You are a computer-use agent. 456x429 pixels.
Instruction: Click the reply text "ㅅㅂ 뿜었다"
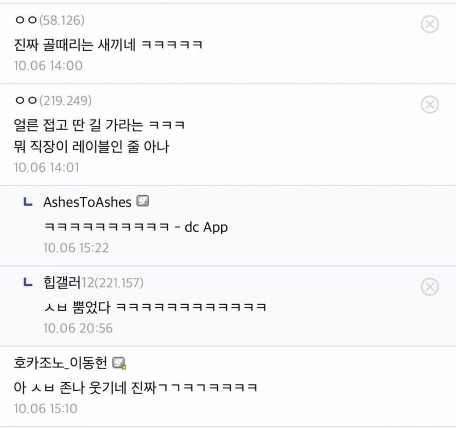tap(155, 307)
